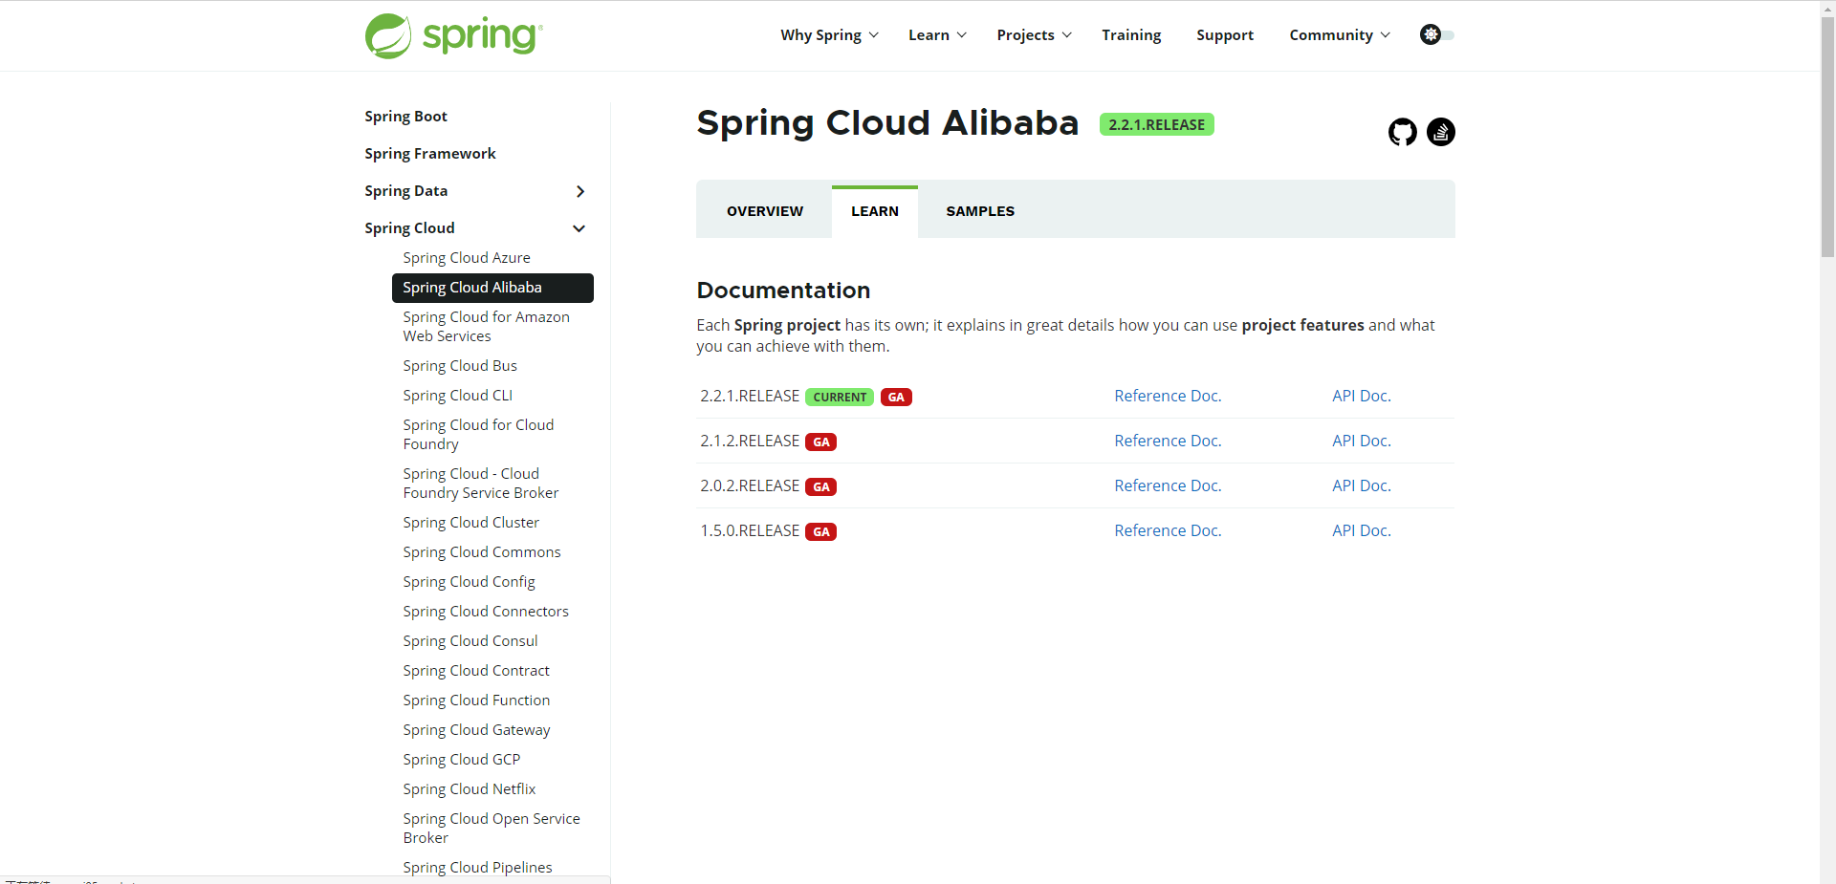The width and height of the screenshot is (1836, 884).
Task: Open Reference Doc for 2.0.2.RELEASE
Action: (1167, 485)
